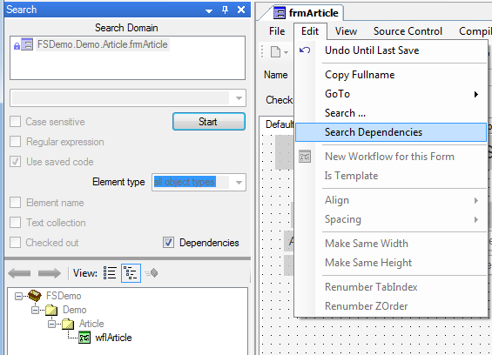Open the Element type dropdown
The width and height of the screenshot is (492, 355).
click(x=239, y=182)
